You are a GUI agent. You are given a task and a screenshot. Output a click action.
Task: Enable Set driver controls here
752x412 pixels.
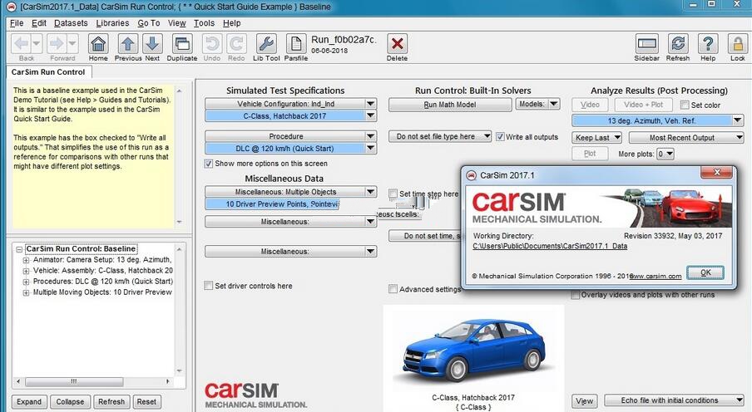point(209,286)
